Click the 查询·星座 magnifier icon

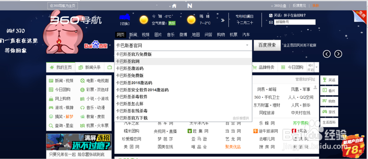tap(51, 126)
